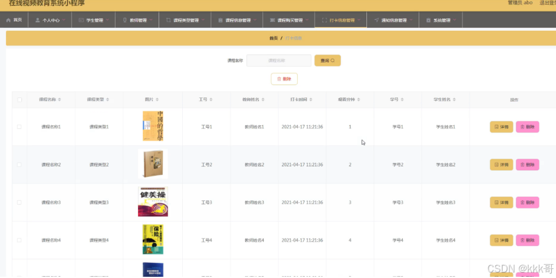This screenshot has height=278, width=556.
Task: Click sort arrows next to 图片 header
Action: 157,99
